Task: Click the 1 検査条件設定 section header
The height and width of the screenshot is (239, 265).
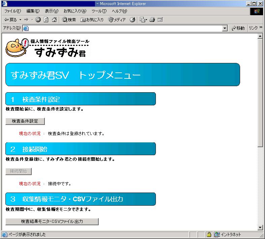Action: click(80, 99)
